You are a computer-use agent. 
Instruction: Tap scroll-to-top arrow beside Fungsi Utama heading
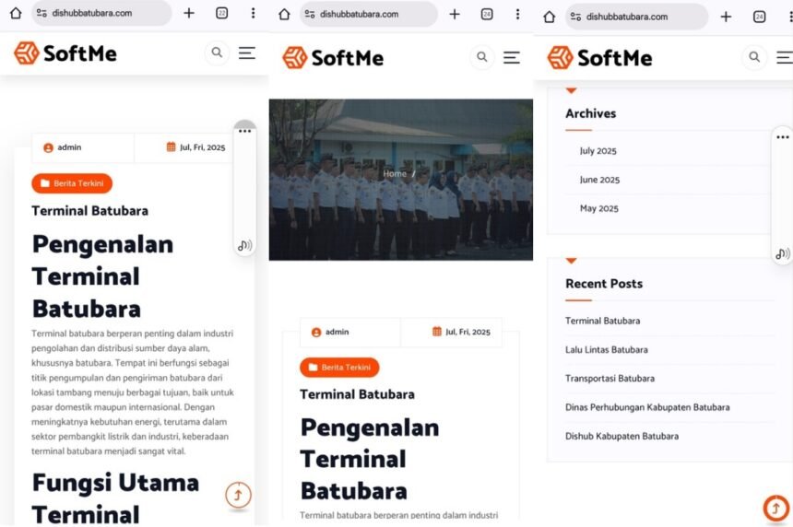point(238,495)
